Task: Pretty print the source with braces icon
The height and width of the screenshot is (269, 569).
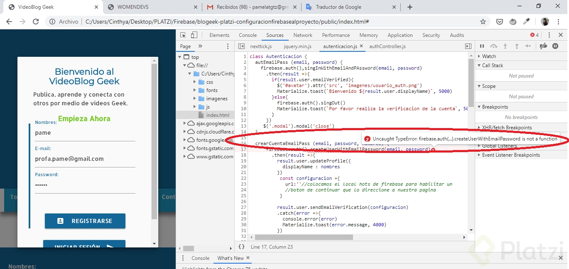Action: [241, 247]
